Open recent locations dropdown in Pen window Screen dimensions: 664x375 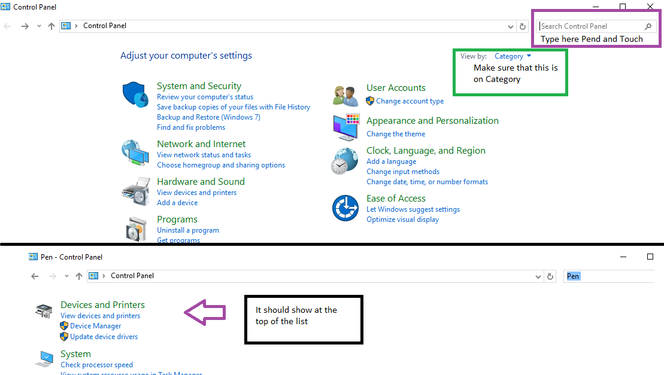(x=66, y=276)
